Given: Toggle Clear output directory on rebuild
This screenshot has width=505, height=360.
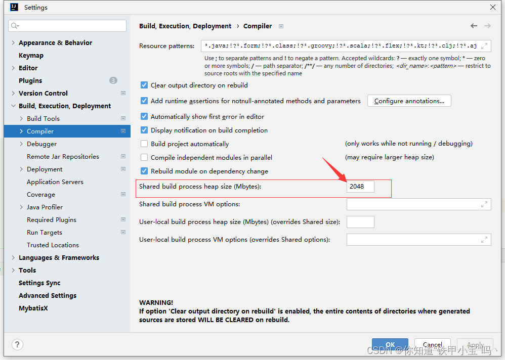Looking at the screenshot, I should pyautogui.click(x=144, y=85).
